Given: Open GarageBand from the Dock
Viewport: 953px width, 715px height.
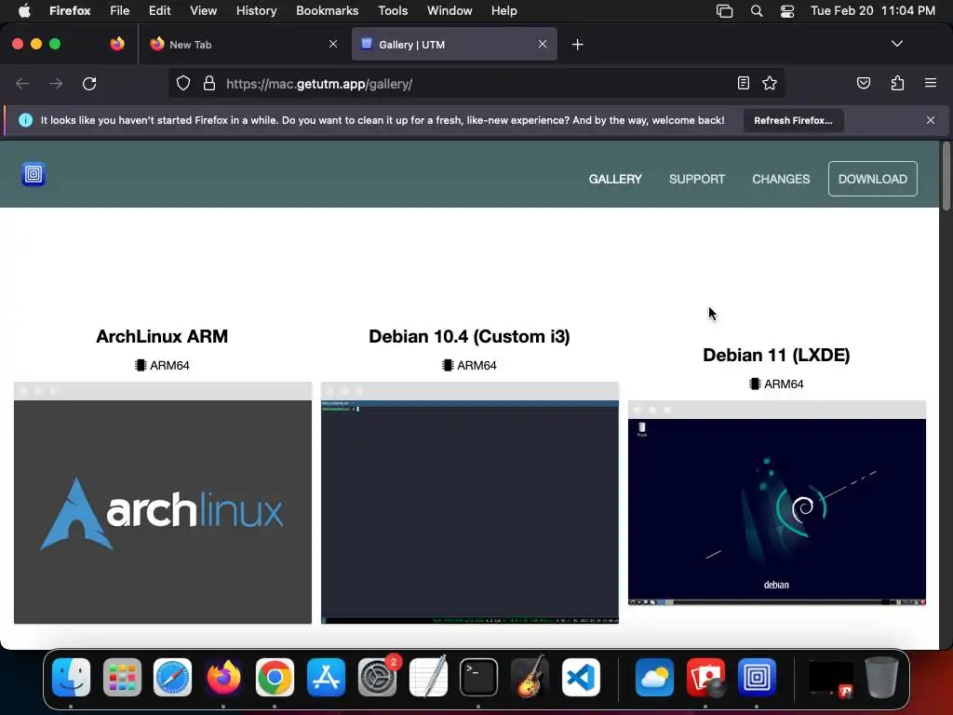Looking at the screenshot, I should click(530, 677).
